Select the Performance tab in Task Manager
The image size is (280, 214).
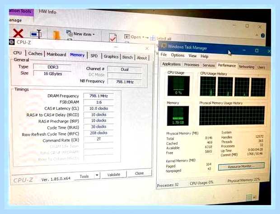(227, 65)
